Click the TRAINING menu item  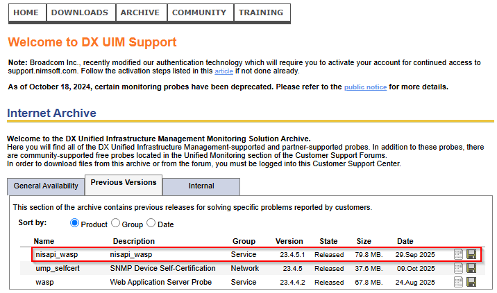tap(261, 12)
